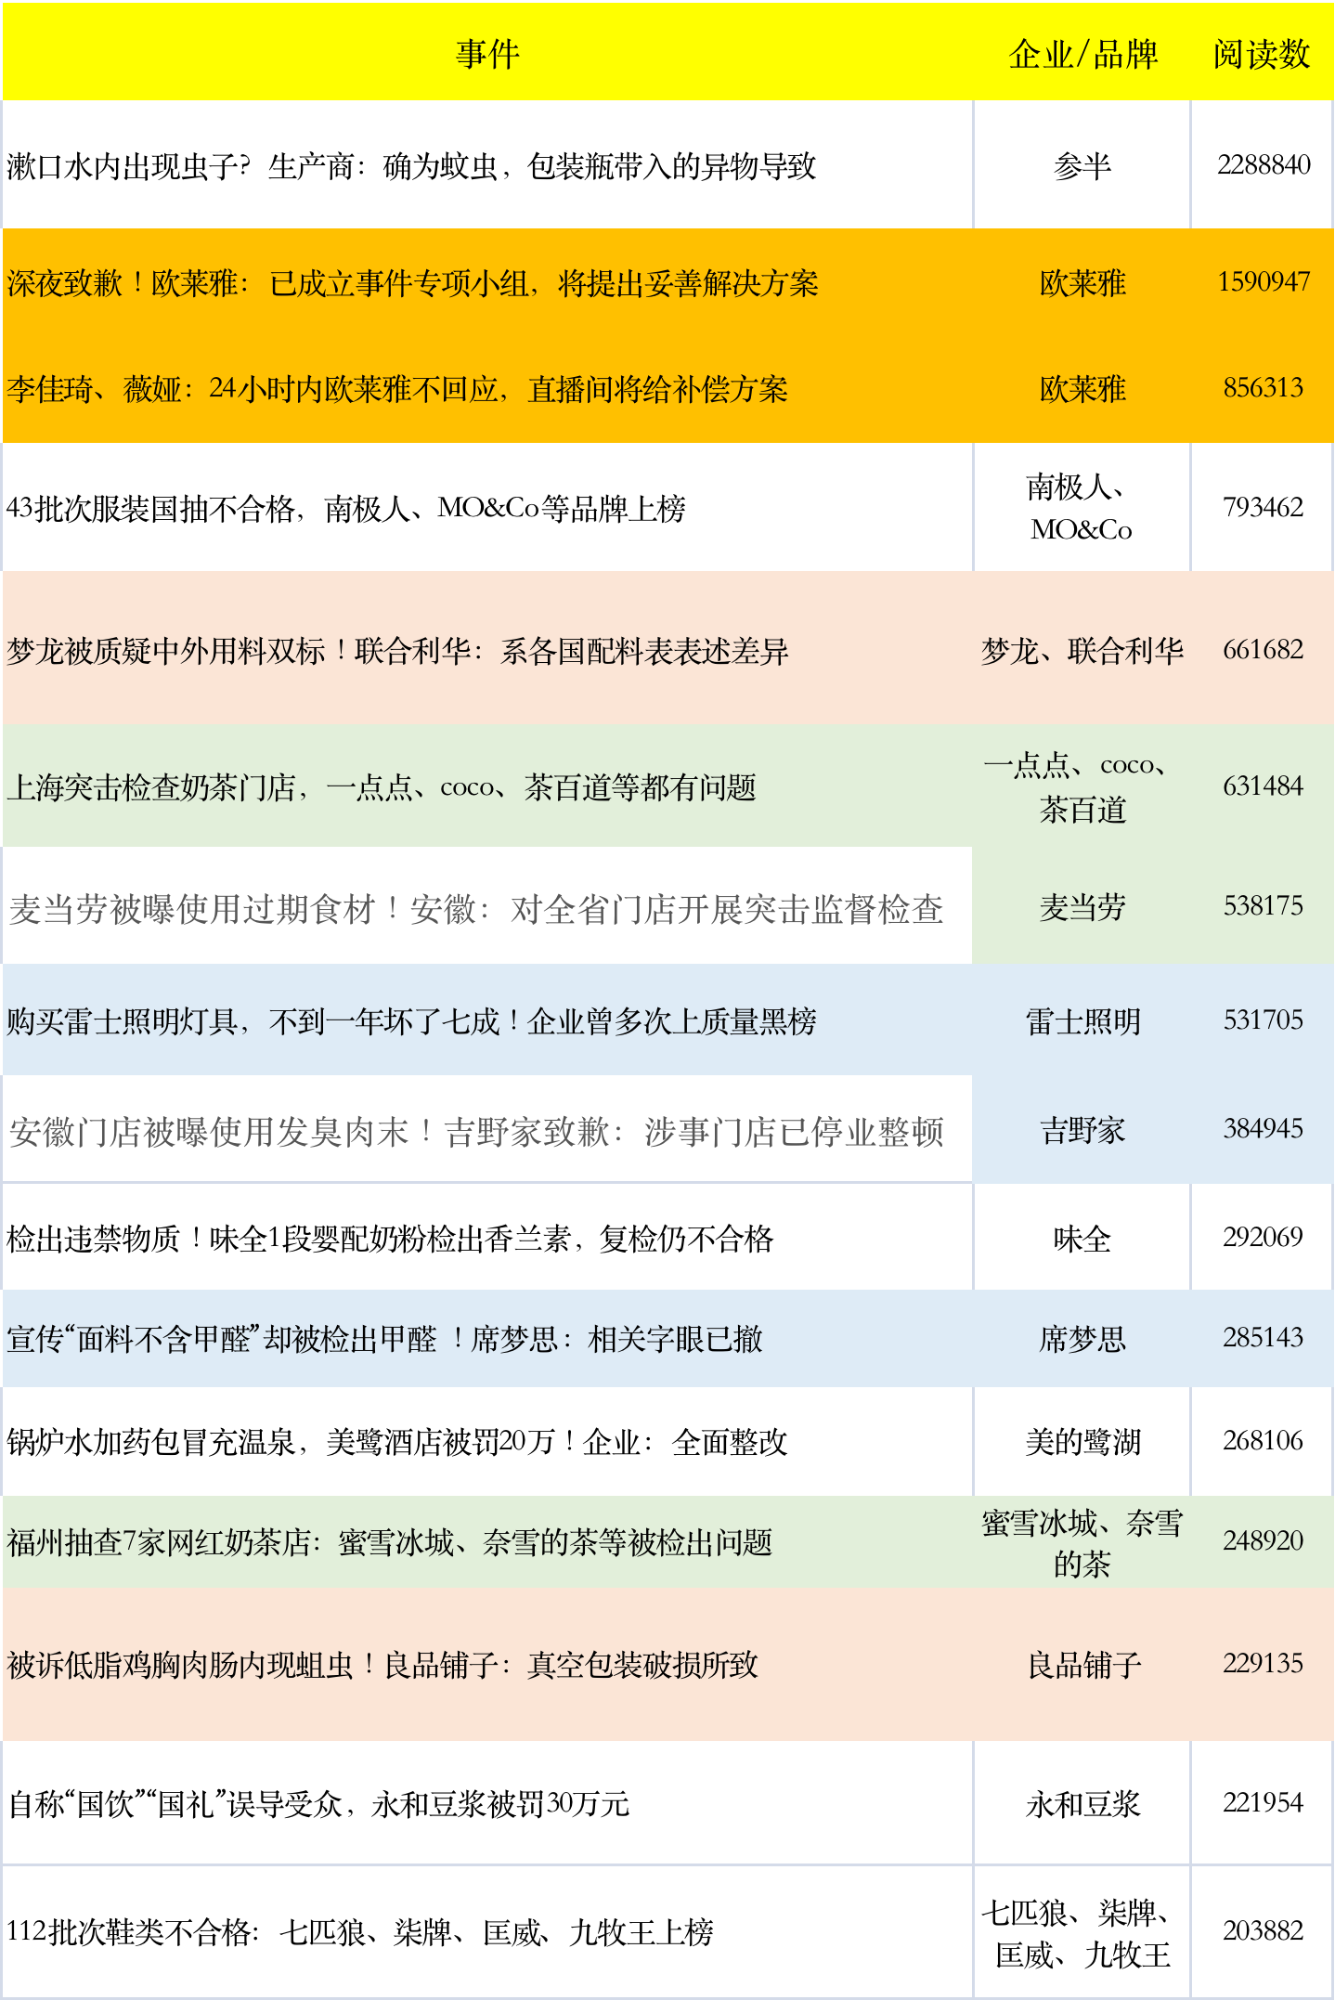Viewport: 1335px width, 2000px height.
Task: Select the brand cell "味全"
Action: coord(1082,1239)
